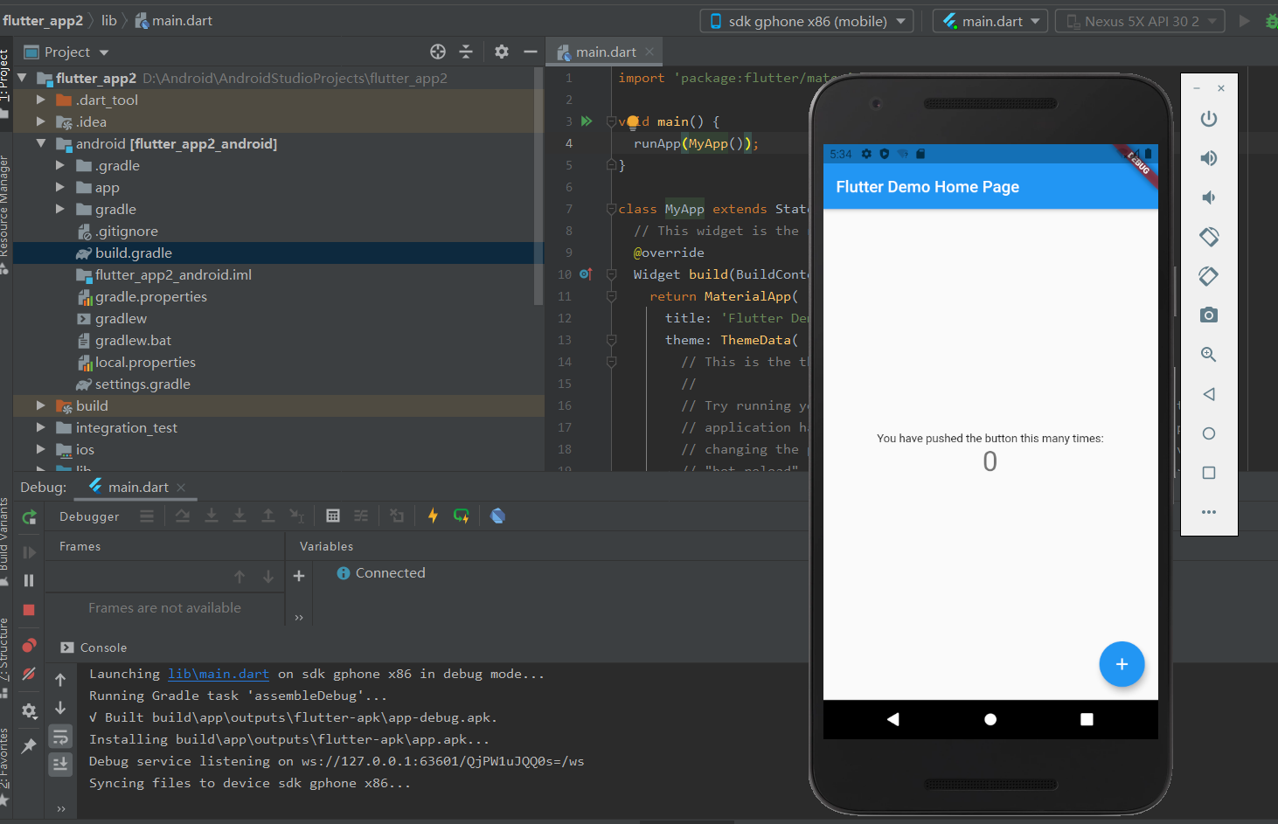
Task: Click emulator rotate left icon
Action: point(1209,237)
